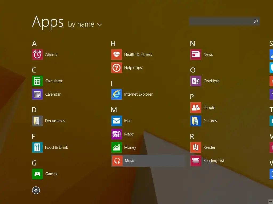Viewport: 273px width, 204px height.
Task: Launch the Maps app icon
Action: click(x=117, y=134)
